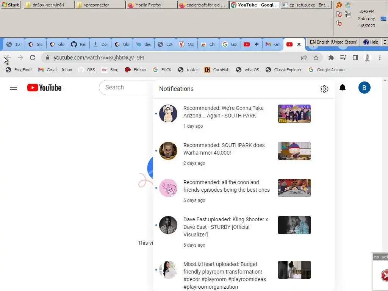Open the YouTube hamburger guide menu
Screen dimensions: 388x291
click(x=14, y=88)
